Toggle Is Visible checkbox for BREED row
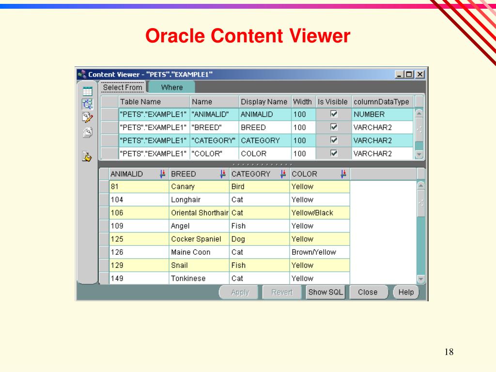 pyautogui.click(x=333, y=127)
